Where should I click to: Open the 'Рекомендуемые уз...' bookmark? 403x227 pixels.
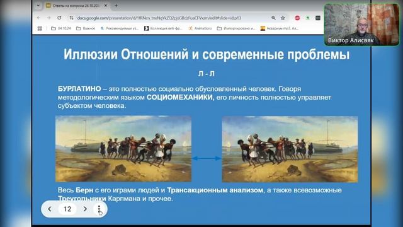click(x=120, y=28)
